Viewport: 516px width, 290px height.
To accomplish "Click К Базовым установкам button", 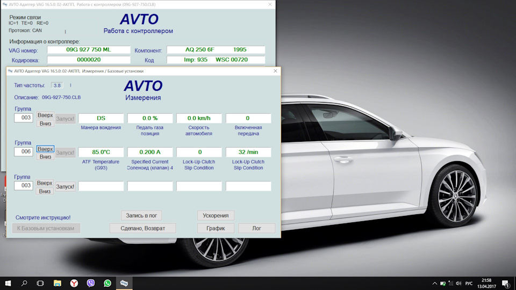I will tap(46, 228).
